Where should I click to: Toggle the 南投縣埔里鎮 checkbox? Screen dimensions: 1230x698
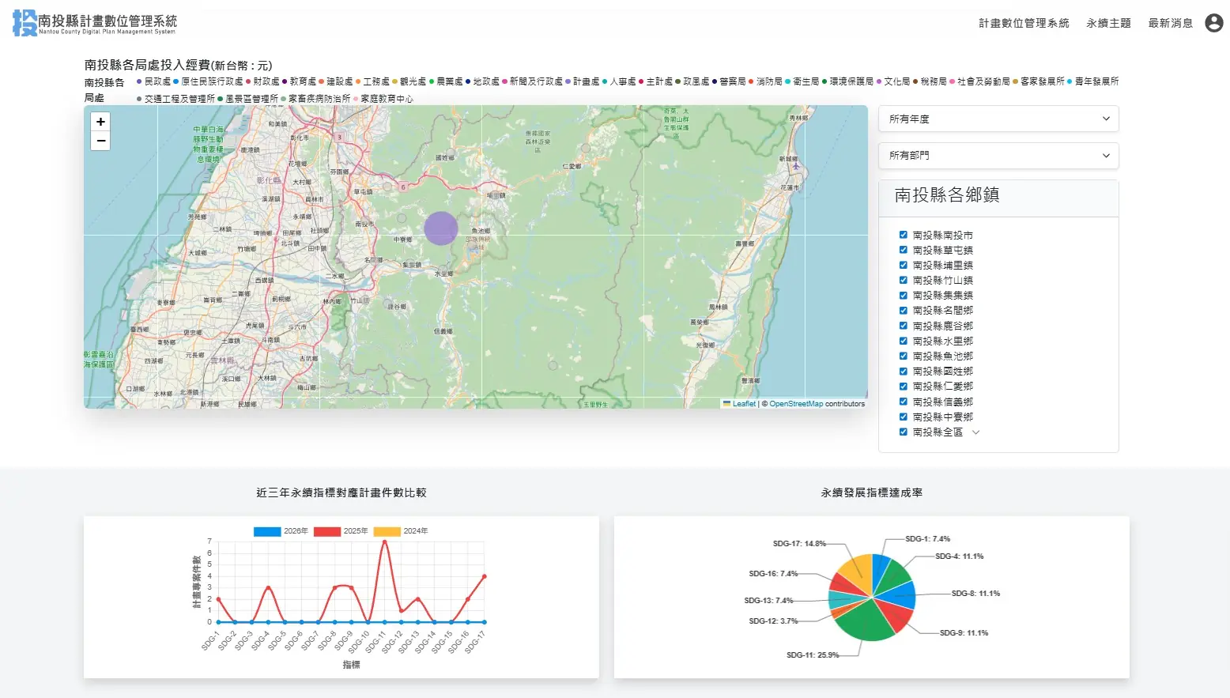903,265
